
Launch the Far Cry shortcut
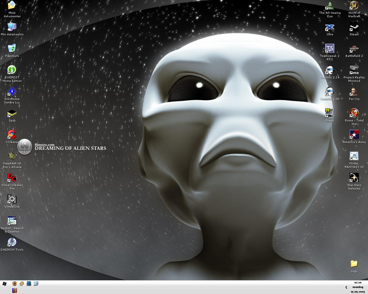[x=354, y=92]
